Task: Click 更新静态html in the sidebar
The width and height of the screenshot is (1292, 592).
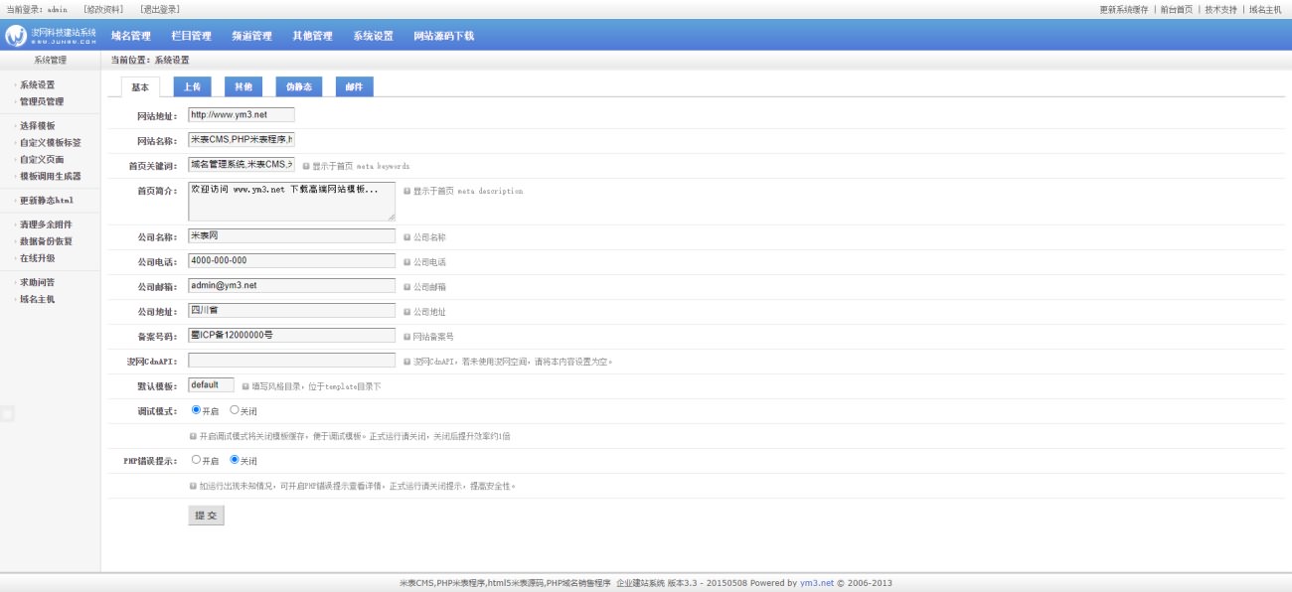Action: coord(47,201)
